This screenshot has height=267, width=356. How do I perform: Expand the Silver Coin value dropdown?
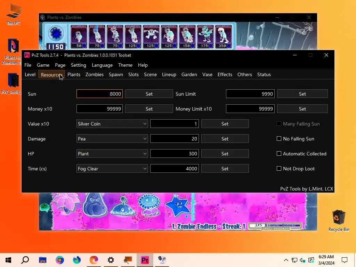coord(112,124)
